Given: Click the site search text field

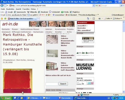Looking at the screenshot, I should point(52,84).
